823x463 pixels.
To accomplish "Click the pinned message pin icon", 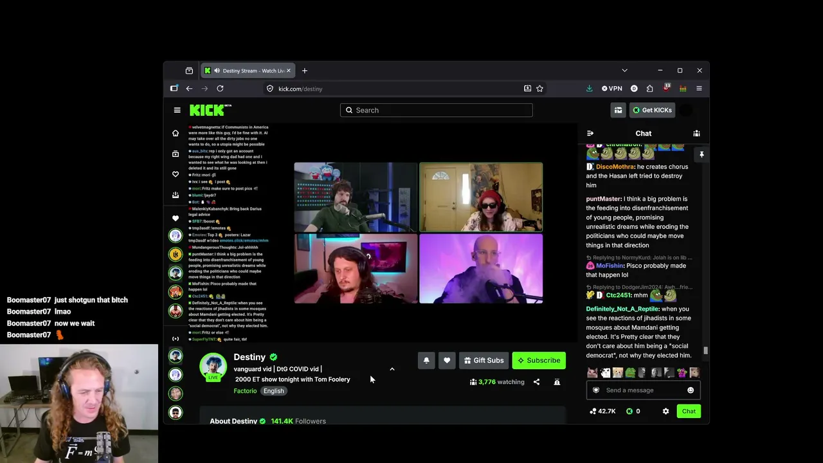I will coord(701,154).
